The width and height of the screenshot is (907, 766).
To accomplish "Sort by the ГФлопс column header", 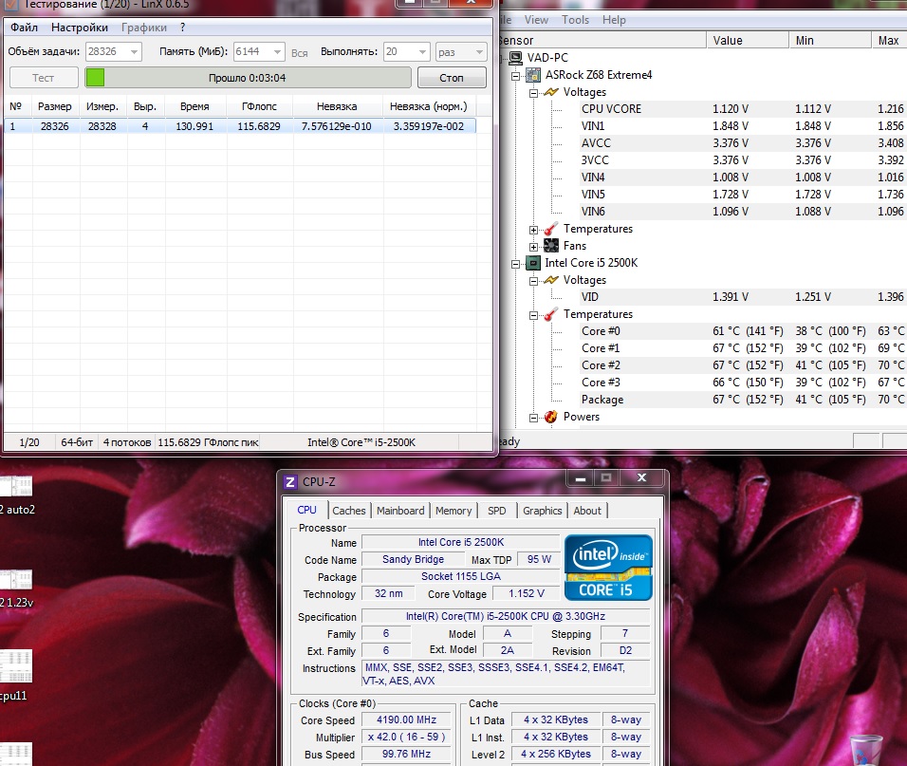I will [259, 106].
